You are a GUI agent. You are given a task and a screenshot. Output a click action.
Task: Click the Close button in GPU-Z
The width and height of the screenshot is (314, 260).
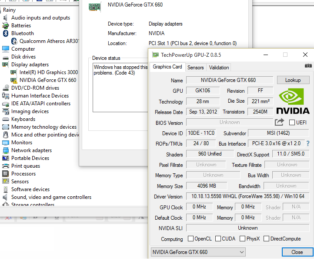[x=297, y=252]
